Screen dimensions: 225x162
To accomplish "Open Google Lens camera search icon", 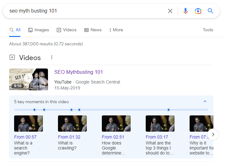I will pos(198,11).
